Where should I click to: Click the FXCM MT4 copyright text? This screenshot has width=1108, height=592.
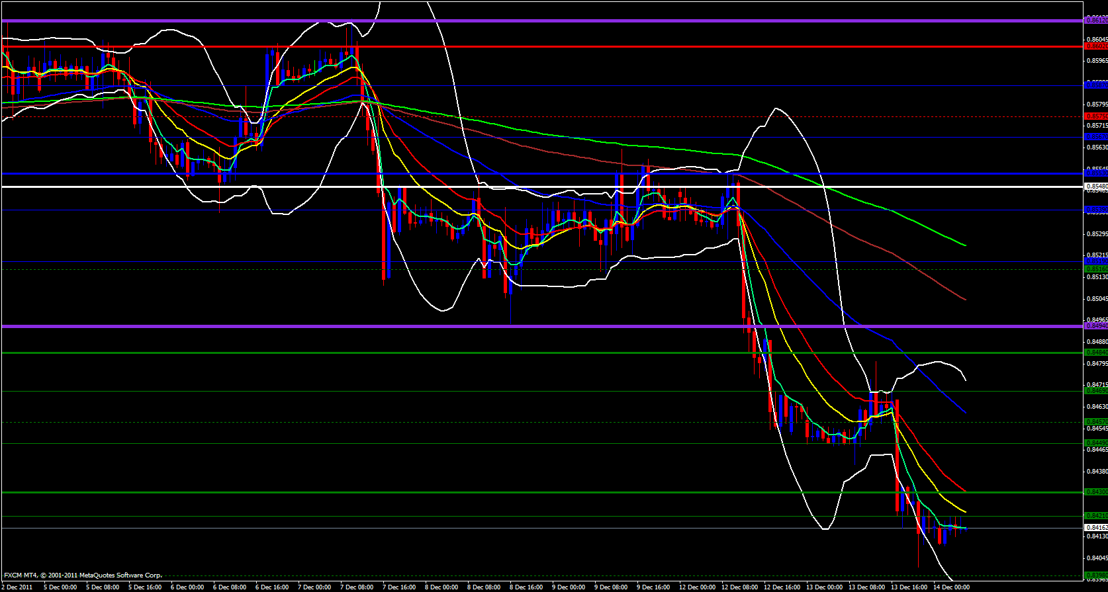(83, 575)
